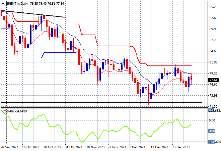
Task: Click the CCI -100 level label
Action: (212, 131)
